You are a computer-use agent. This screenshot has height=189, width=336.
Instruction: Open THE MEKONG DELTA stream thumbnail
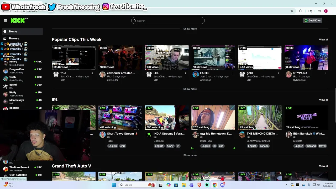pyautogui.click(x=260, y=118)
